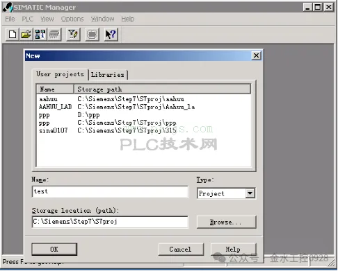Image resolution: width=338 pixels, height=271 pixels.
Task: Click the Open Project folder icon
Action: coord(26,35)
